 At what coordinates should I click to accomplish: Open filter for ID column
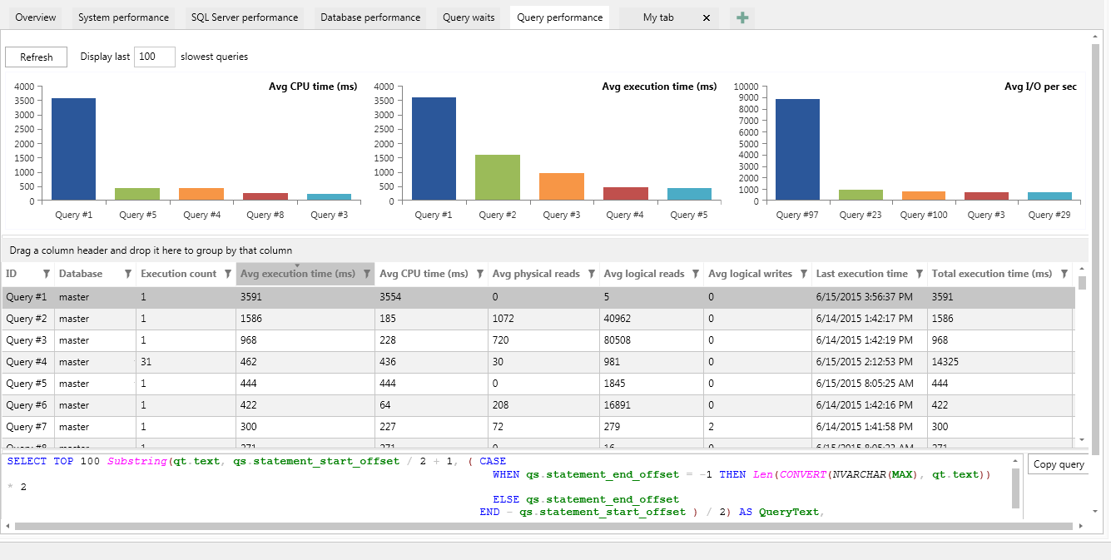(x=47, y=274)
